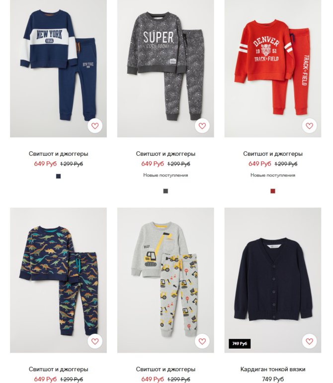333x383 pixels.
Task: Open red Denver Track & Field set image
Action: 273,69
